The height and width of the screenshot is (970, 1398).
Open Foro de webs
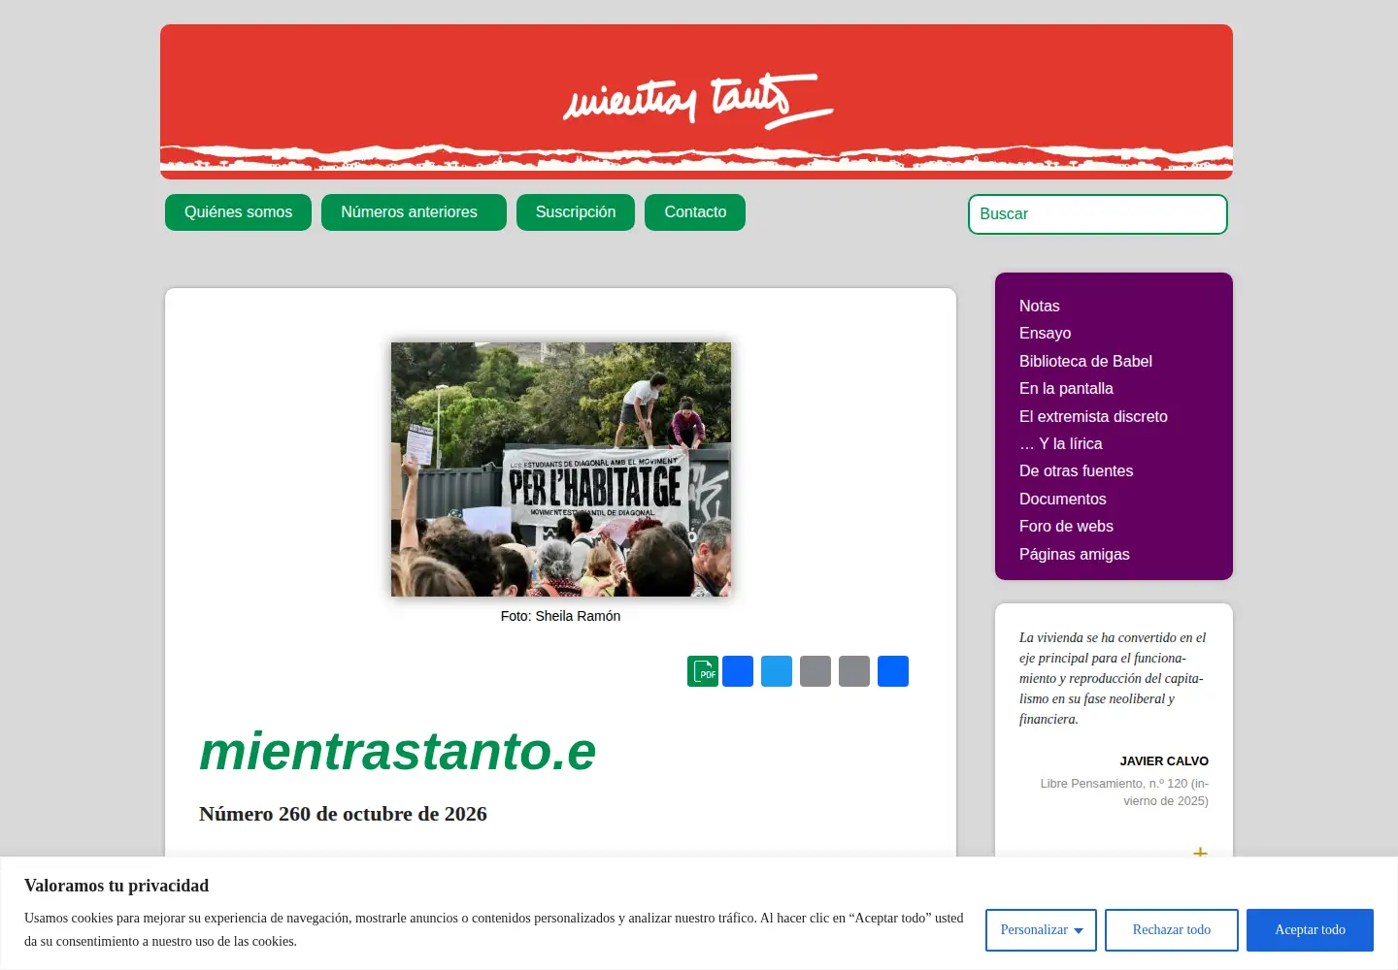click(x=1066, y=526)
